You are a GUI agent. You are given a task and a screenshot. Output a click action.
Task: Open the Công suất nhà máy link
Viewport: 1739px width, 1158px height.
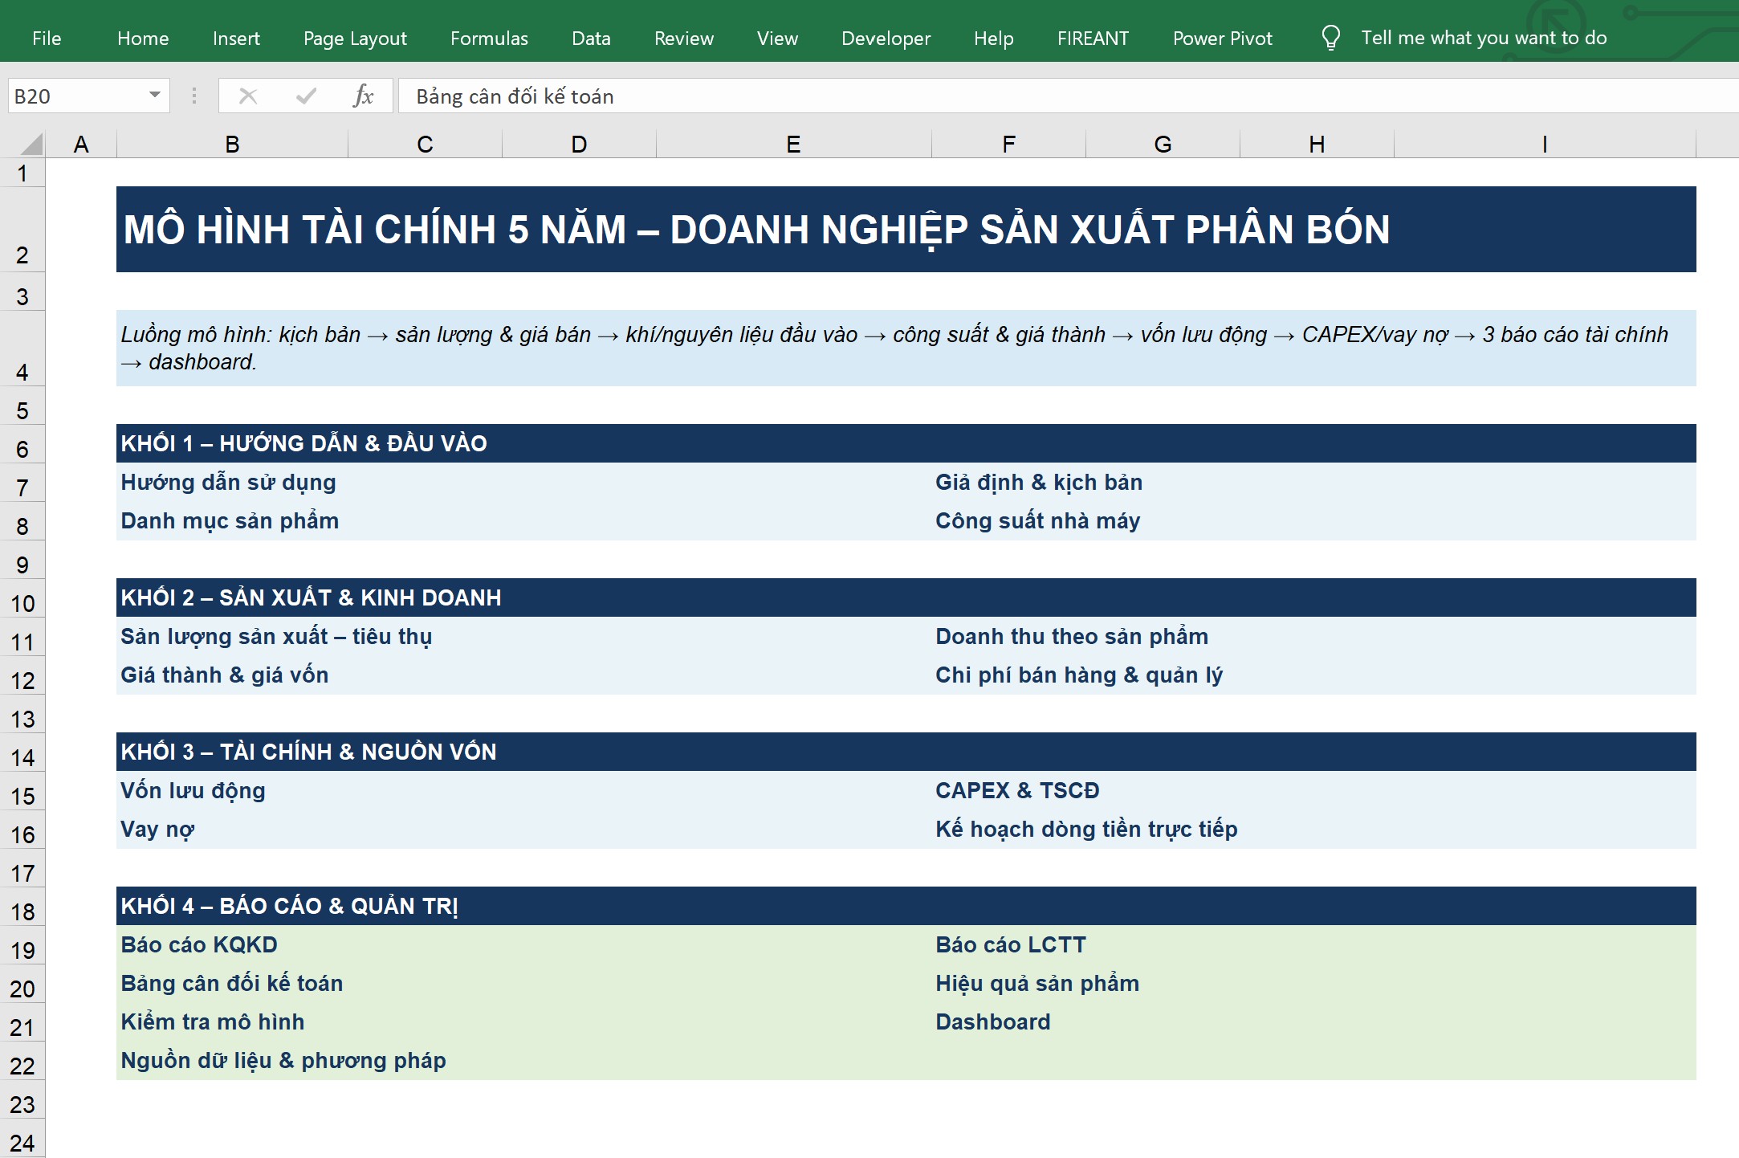click(x=1037, y=521)
